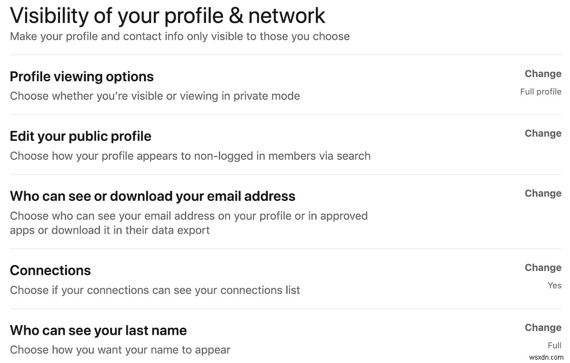This screenshot has width=570, height=363.
Task: Click Change next to Profile viewing options
Action: 543,74
